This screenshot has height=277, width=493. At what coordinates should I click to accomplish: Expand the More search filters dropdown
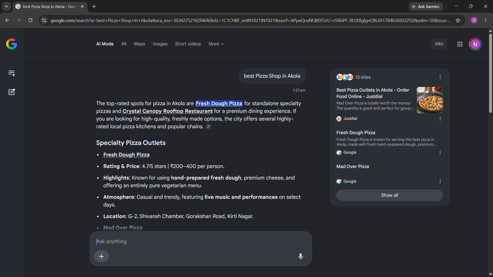point(216,44)
